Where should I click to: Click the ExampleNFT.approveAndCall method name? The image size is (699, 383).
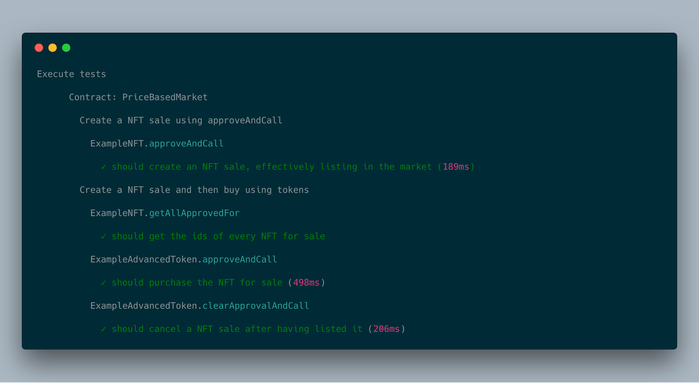point(157,144)
